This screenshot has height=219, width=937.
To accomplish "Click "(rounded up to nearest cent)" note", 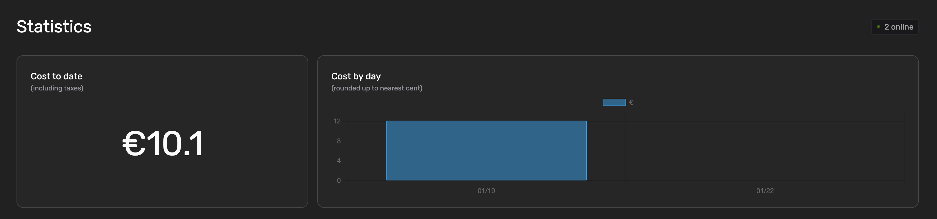I will tap(377, 88).
